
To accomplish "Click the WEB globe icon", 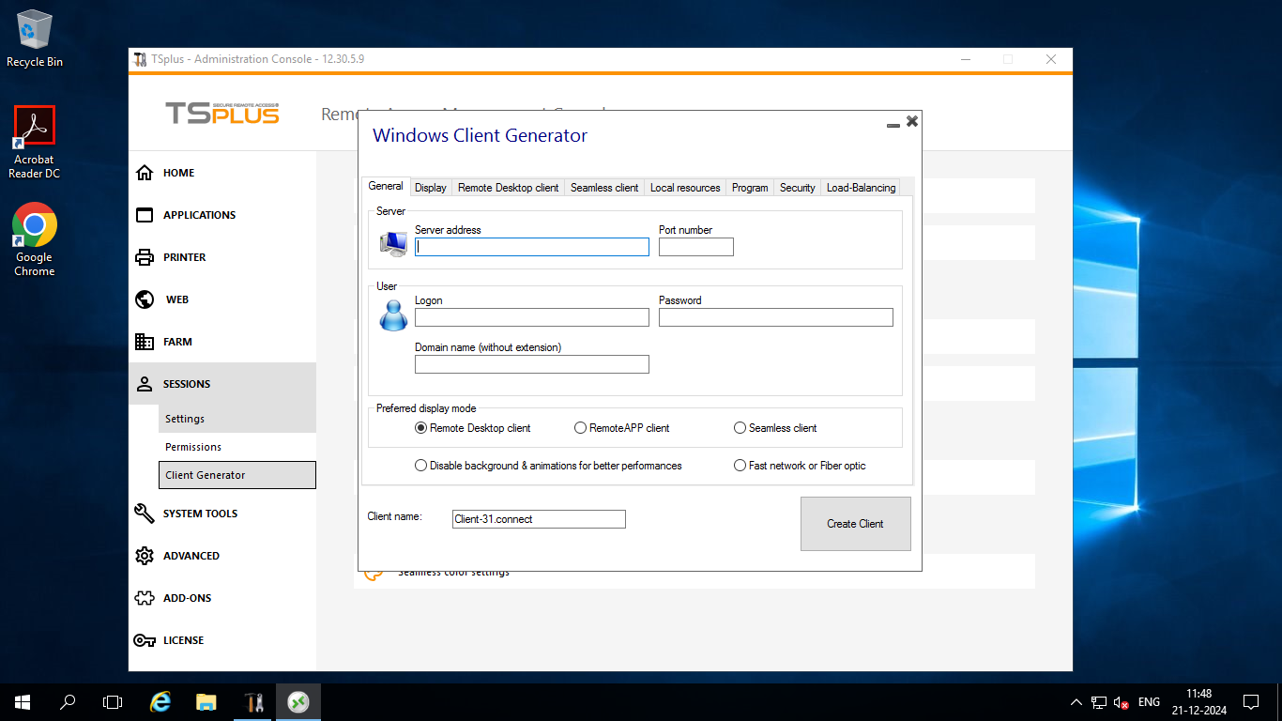I will [x=145, y=299].
